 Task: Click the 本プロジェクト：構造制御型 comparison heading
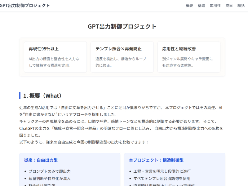[x=156, y=160]
